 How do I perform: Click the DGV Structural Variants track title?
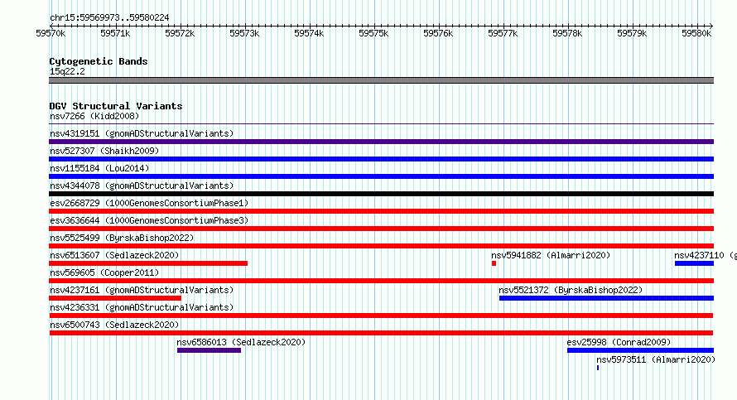pos(116,106)
